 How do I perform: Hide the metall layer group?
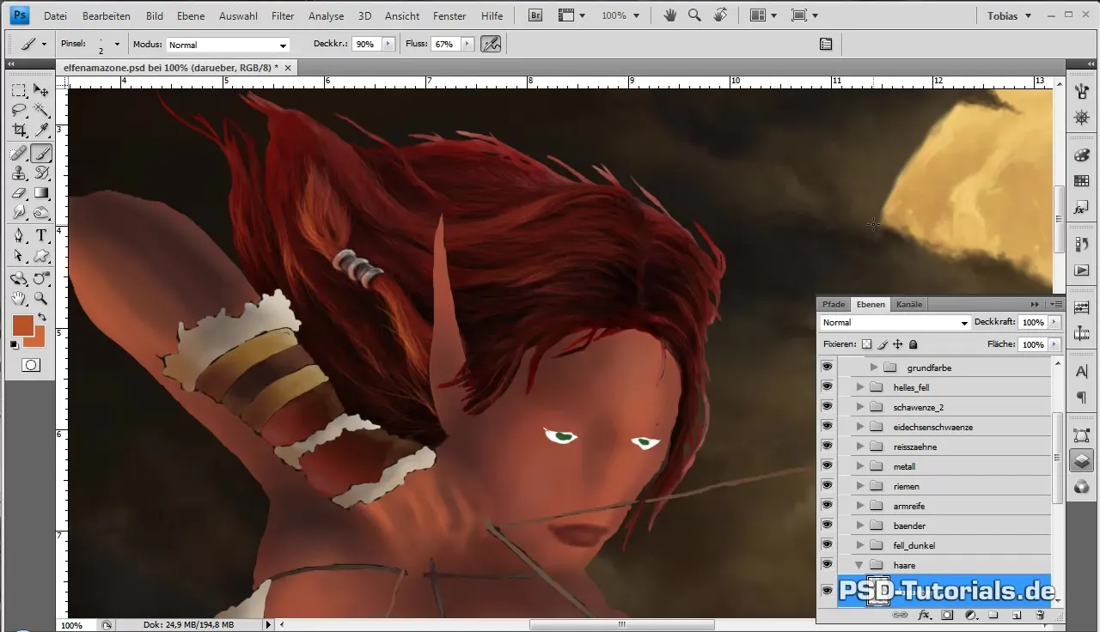pos(827,466)
